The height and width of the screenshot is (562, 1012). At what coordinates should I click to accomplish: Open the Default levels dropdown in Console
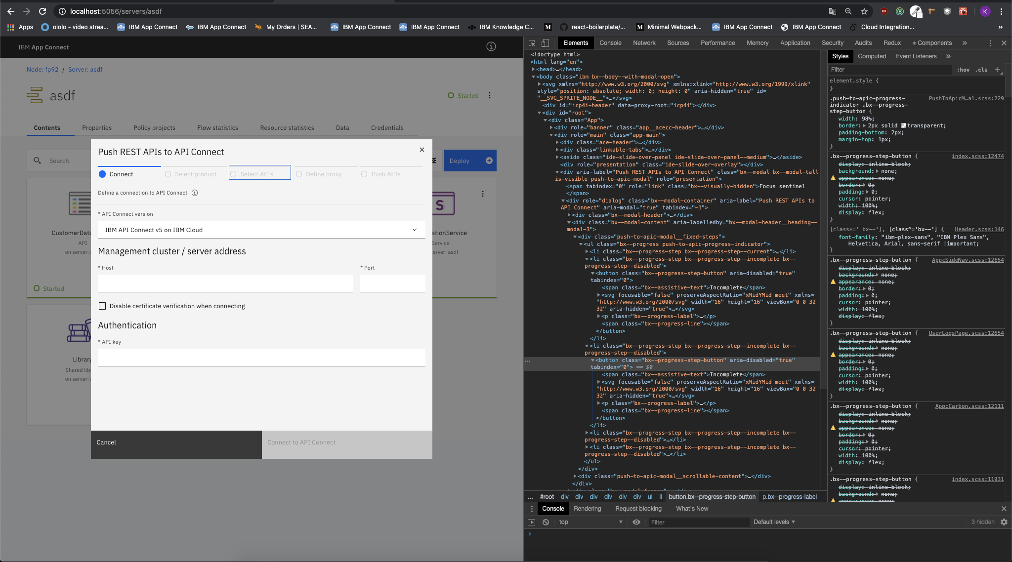pyautogui.click(x=774, y=522)
